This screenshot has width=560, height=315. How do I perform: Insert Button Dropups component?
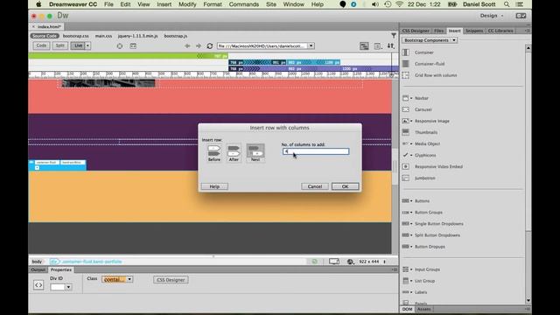pyautogui.click(x=430, y=247)
